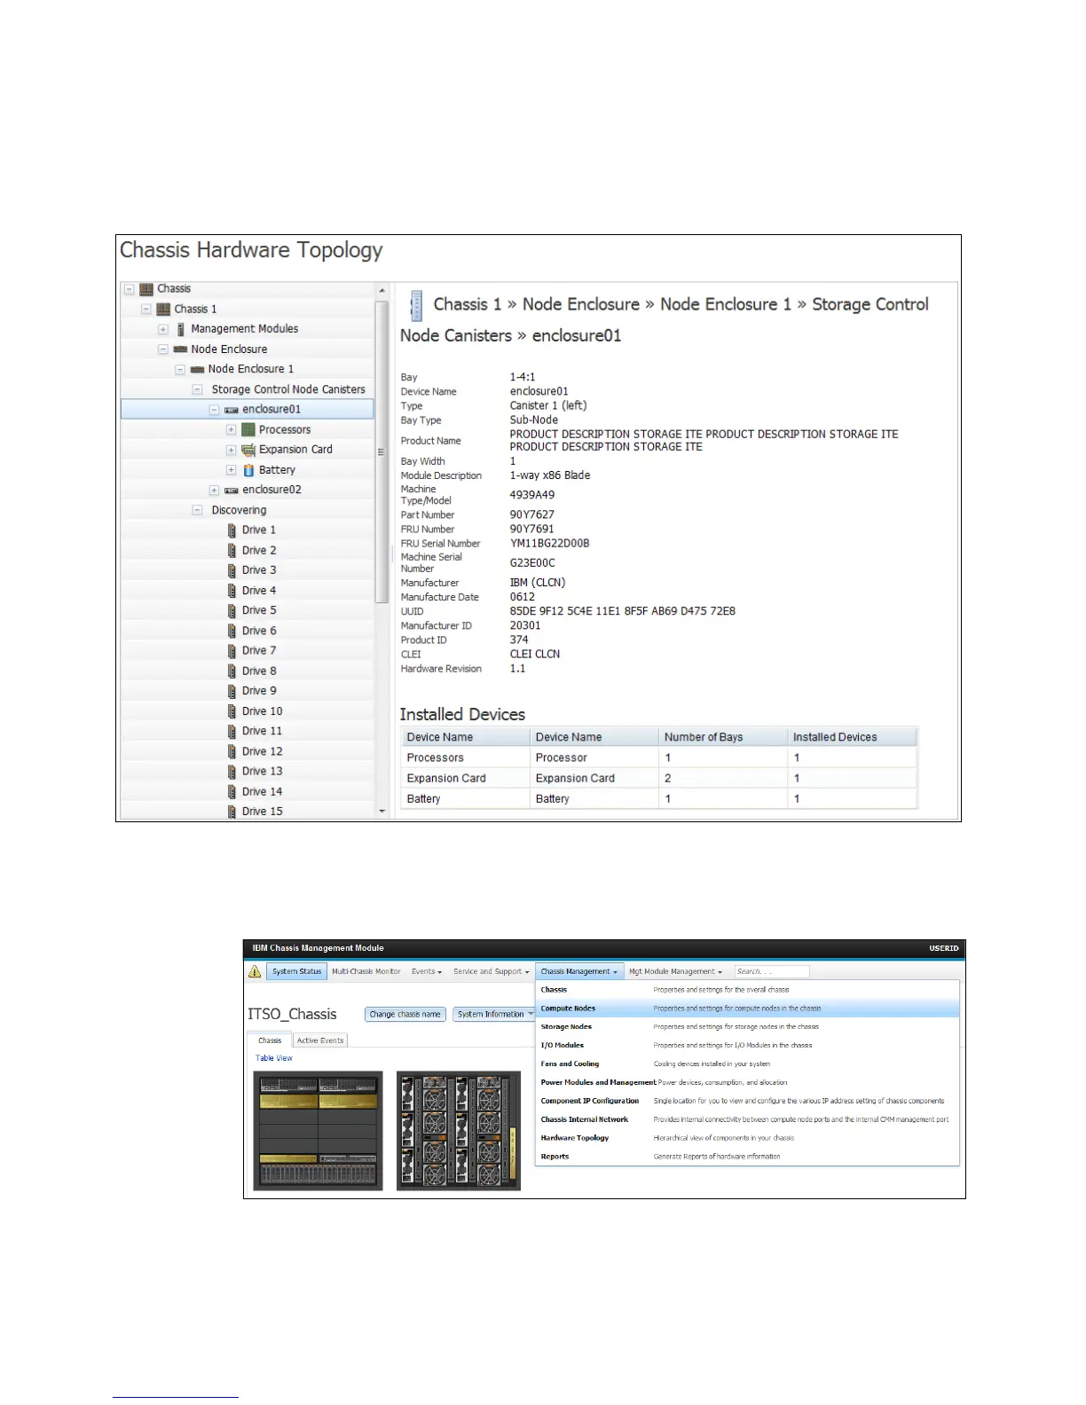The width and height of the screenshot is (1086, 1405).
Task: Click the Drive 4 icon
Action: click(232, 591)
